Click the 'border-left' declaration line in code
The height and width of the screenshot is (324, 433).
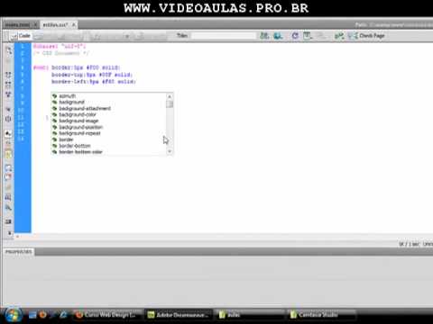[94, 82]
